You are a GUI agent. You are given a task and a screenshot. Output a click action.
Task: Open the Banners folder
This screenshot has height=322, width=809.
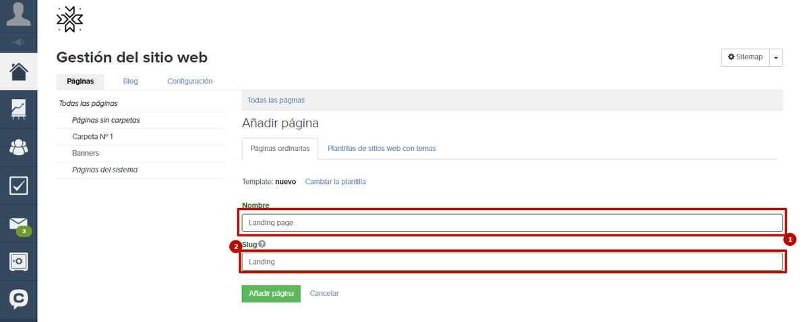point(86,154)
